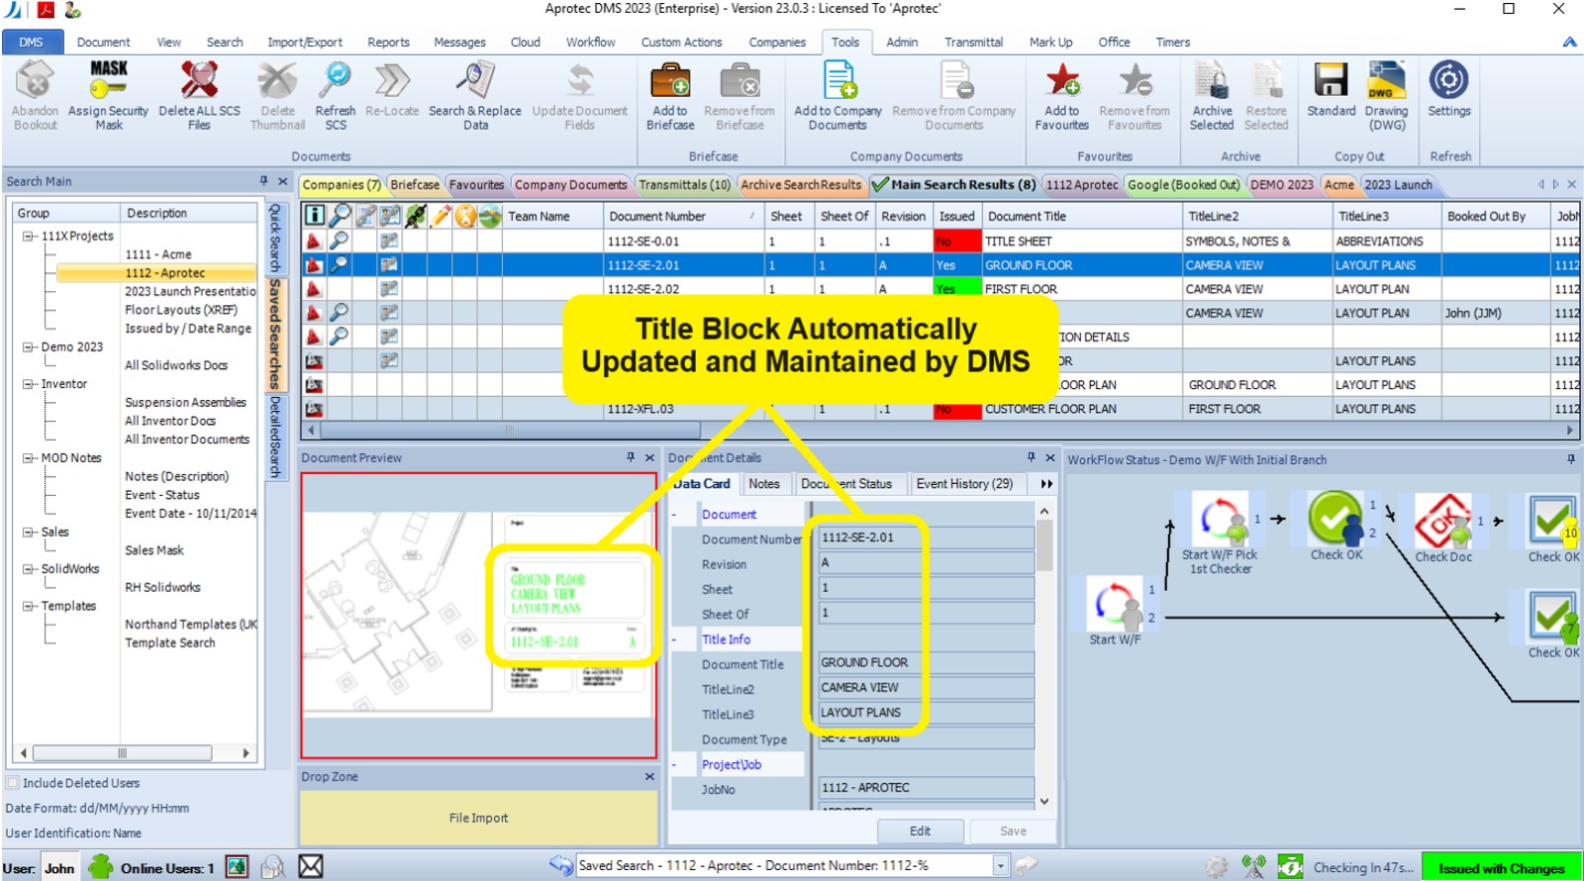Click Delete ALL SCS Files icon
This screenshot has height=881, width=1584.
199,80
